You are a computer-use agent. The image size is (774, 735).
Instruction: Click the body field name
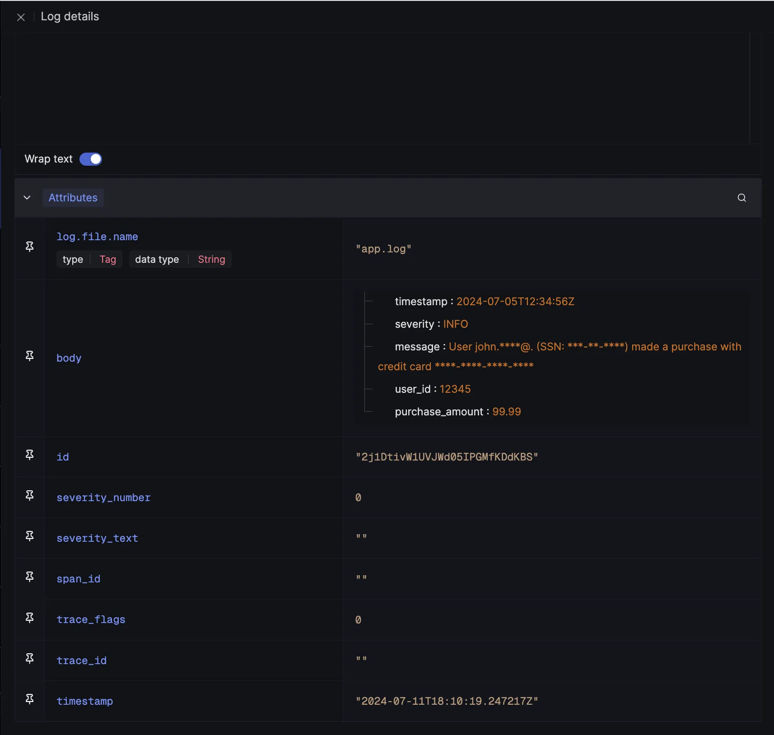coord(69,358)
